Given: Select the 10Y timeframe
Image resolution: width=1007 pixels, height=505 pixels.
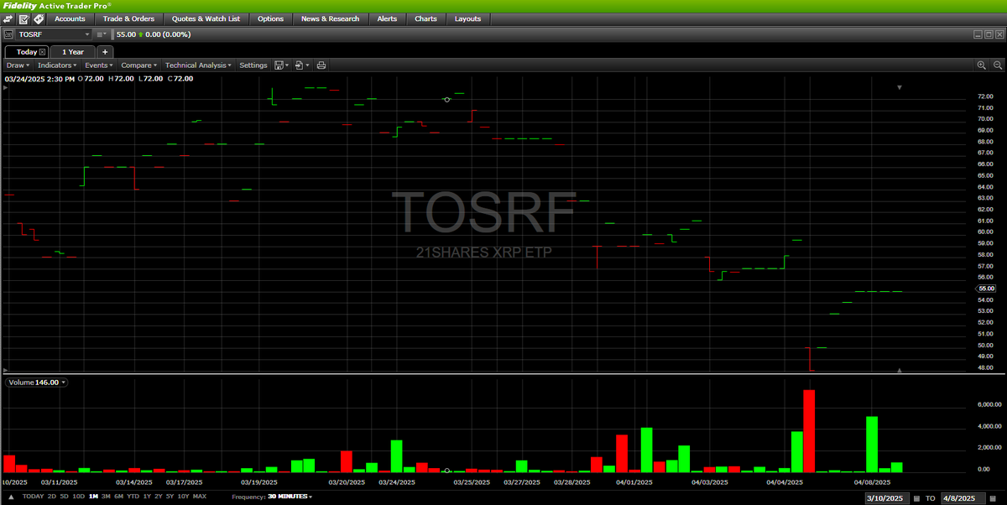Looking at the screenshot, I should click(x=184, y=497).
